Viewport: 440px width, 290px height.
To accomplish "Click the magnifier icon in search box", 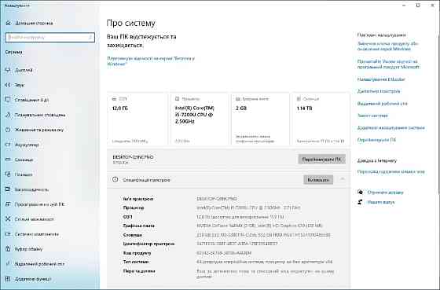I will point(90,37).
